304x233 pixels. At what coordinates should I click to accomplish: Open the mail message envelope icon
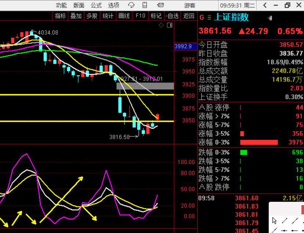point(160,5)
